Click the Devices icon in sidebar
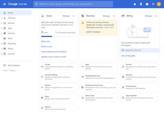This screenshot has width=164, height=116. click(4, 23)
